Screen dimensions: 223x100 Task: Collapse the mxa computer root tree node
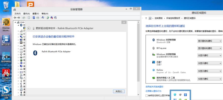[16, 22]
